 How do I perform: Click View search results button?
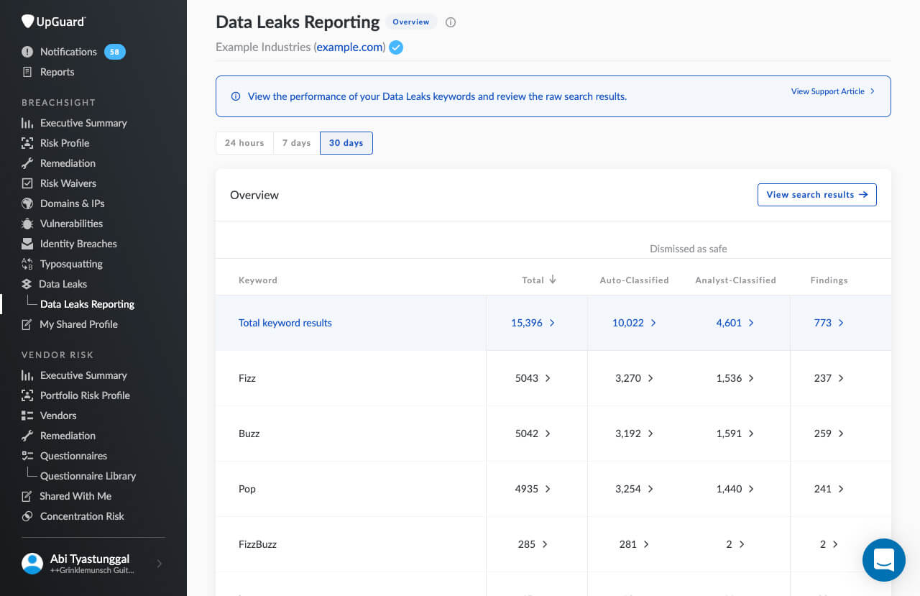point(817,195)
